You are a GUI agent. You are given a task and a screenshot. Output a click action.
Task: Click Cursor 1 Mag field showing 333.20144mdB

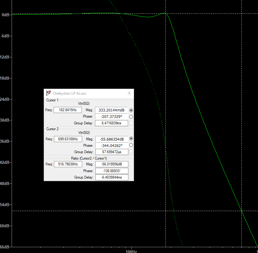[112, 110]
